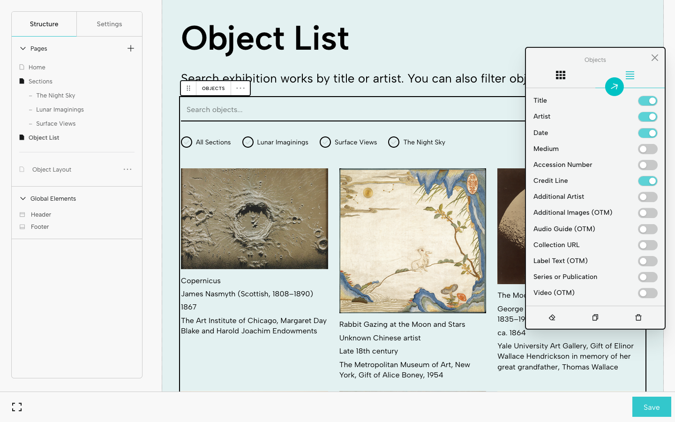Add a new page with the plus icon
Viewport: 675px width, 422px height.
131,48
